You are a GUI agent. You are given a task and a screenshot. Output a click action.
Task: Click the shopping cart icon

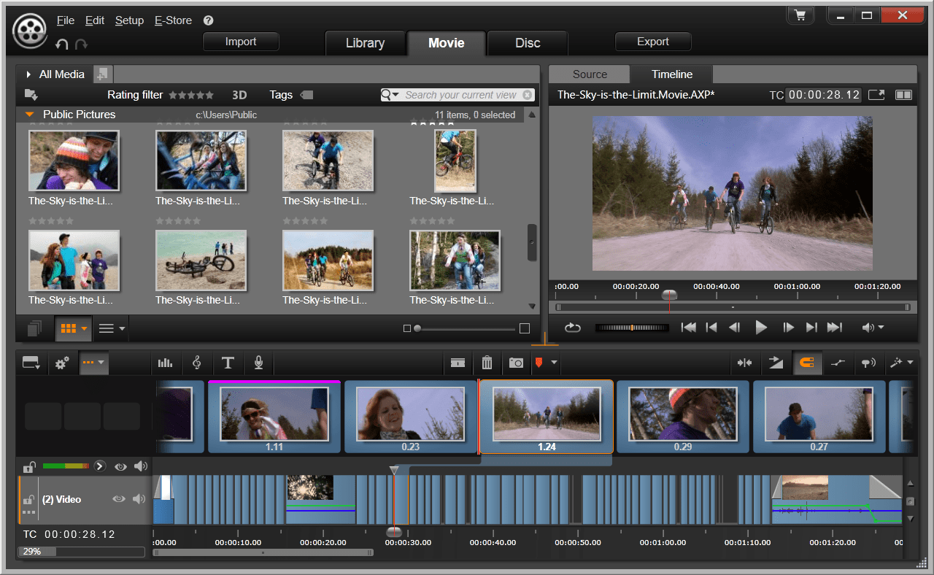click(x=800, y=15)
